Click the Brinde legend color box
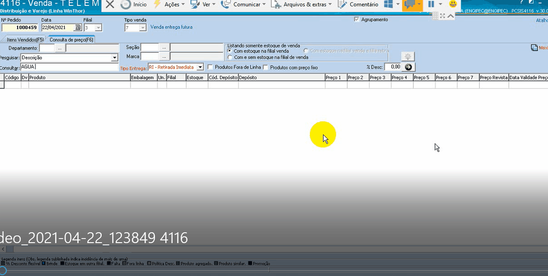The width and height of the screenshot is (548, 276). point(44,263)
